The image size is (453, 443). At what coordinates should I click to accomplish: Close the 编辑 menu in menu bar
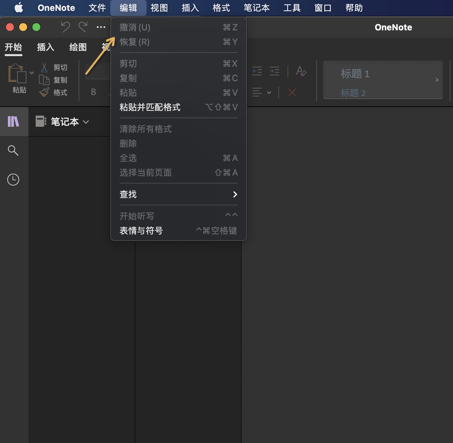(128, 8)
